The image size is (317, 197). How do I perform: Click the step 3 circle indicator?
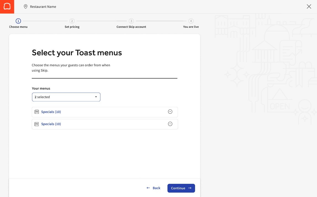(131, 21)
